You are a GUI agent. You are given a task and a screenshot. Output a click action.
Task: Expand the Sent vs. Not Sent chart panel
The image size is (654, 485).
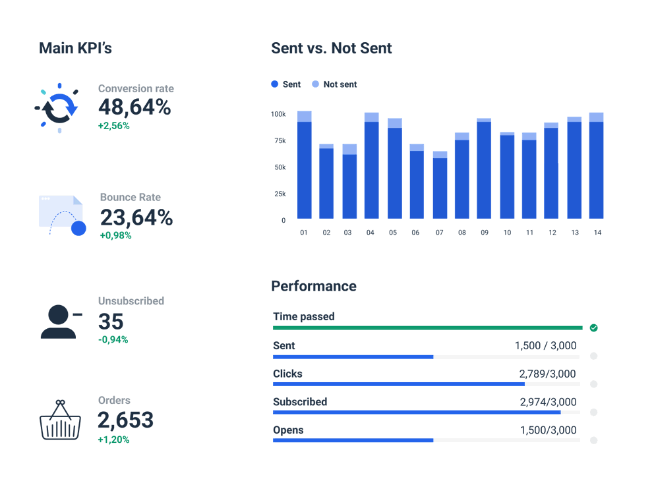[331, 48]
